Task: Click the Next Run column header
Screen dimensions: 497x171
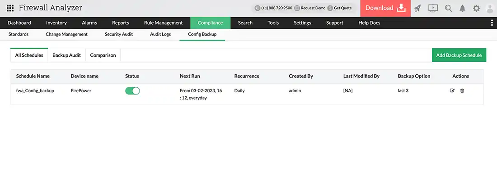Action: (190, 76)
